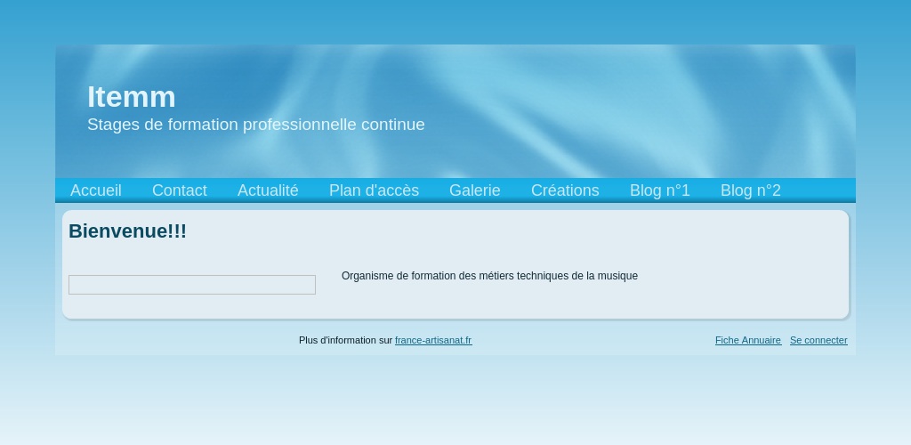911x445 pixels.
Task: Click the Plus d'information sur text
Action: point(346,341)
